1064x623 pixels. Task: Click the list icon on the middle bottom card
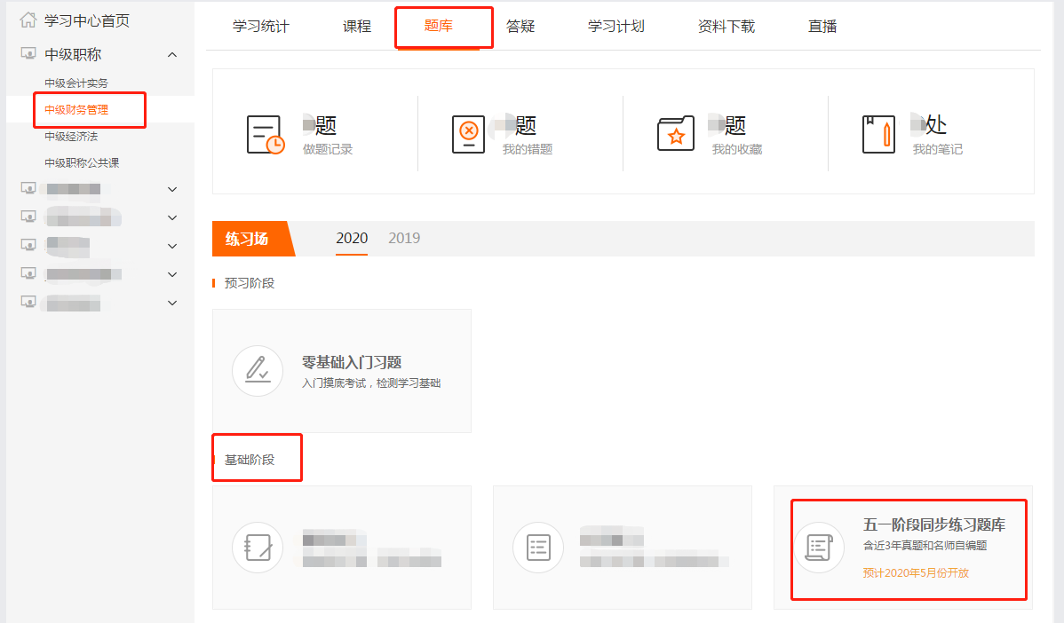537,548
